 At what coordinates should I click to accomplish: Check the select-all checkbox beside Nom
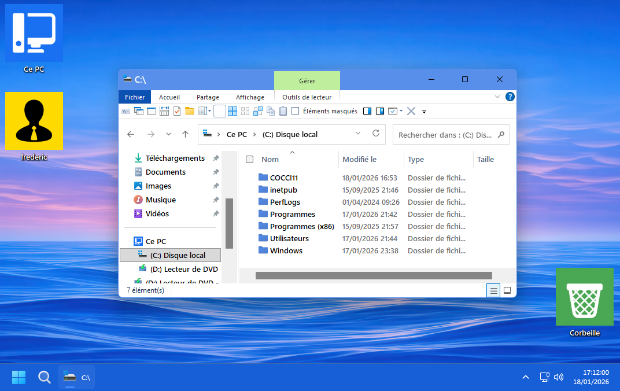pos(250,160)
